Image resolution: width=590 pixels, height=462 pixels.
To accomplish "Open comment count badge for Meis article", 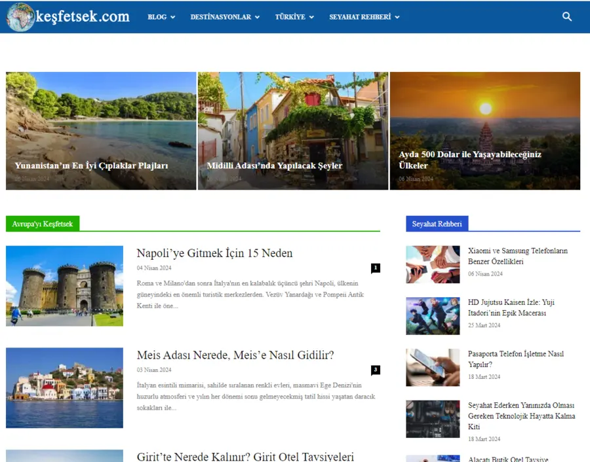I will 375,370.
